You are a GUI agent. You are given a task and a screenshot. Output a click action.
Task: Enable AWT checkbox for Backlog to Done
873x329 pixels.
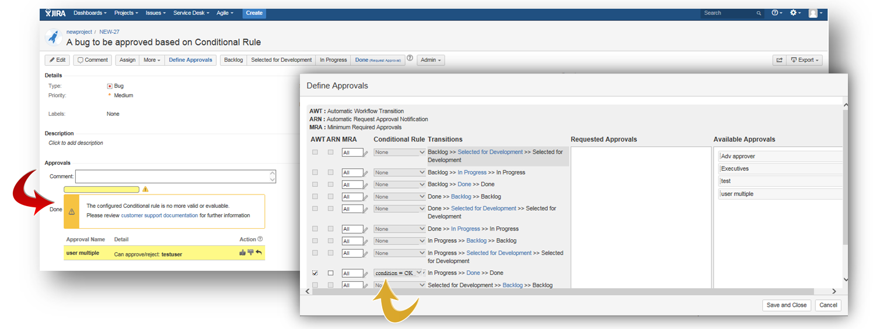tap(316, 185)
